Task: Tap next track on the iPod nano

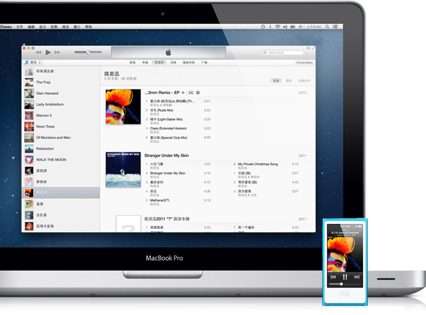Action: click(357, 277)
